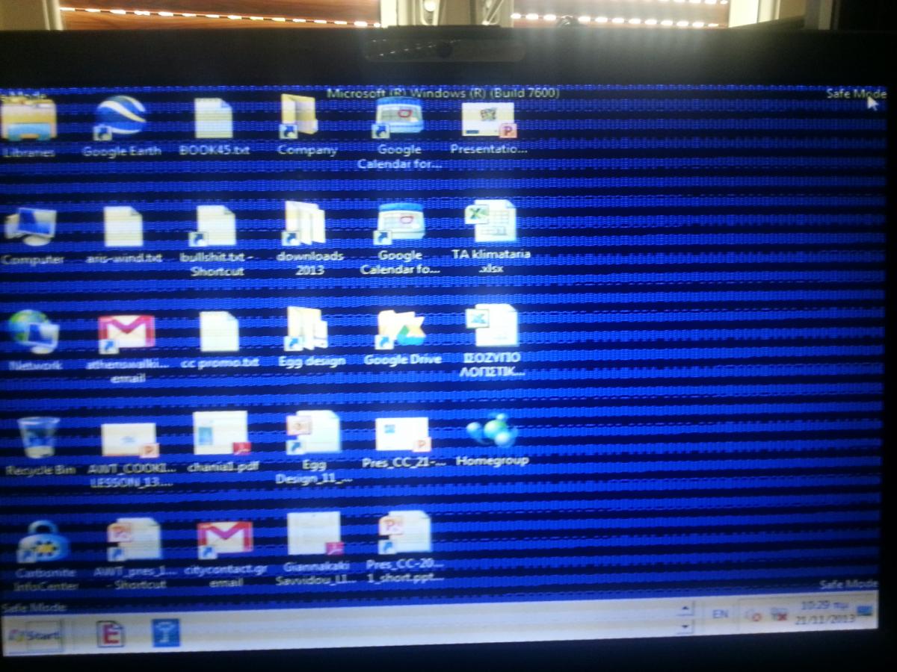
Task: Click the EN language indicator
Action: [720, 614]
